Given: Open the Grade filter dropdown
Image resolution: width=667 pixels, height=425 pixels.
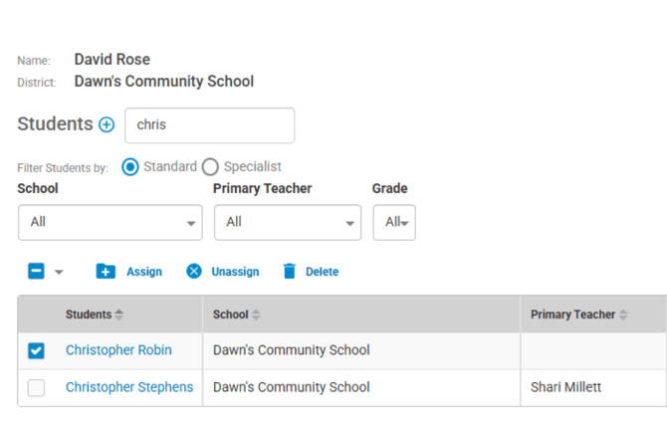Looking at the screenshot, I should (393, 222).
